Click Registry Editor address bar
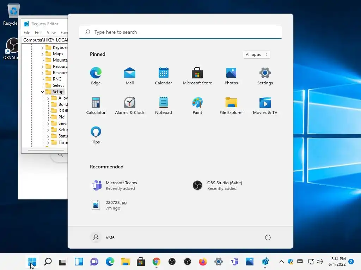The height and width of the screenshot is (270, 361). 45,40
